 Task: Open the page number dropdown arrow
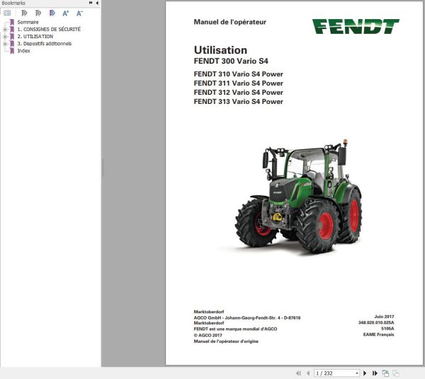point(357,373)
